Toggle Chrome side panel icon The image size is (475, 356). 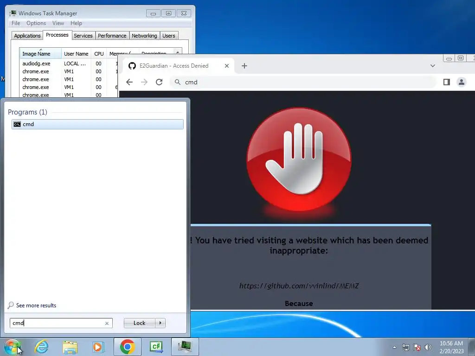tap(447, 82)
